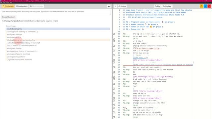The image size is (212, 119).
Task: Click the timestamp icon beside line 14
Action: pos(114,41)
